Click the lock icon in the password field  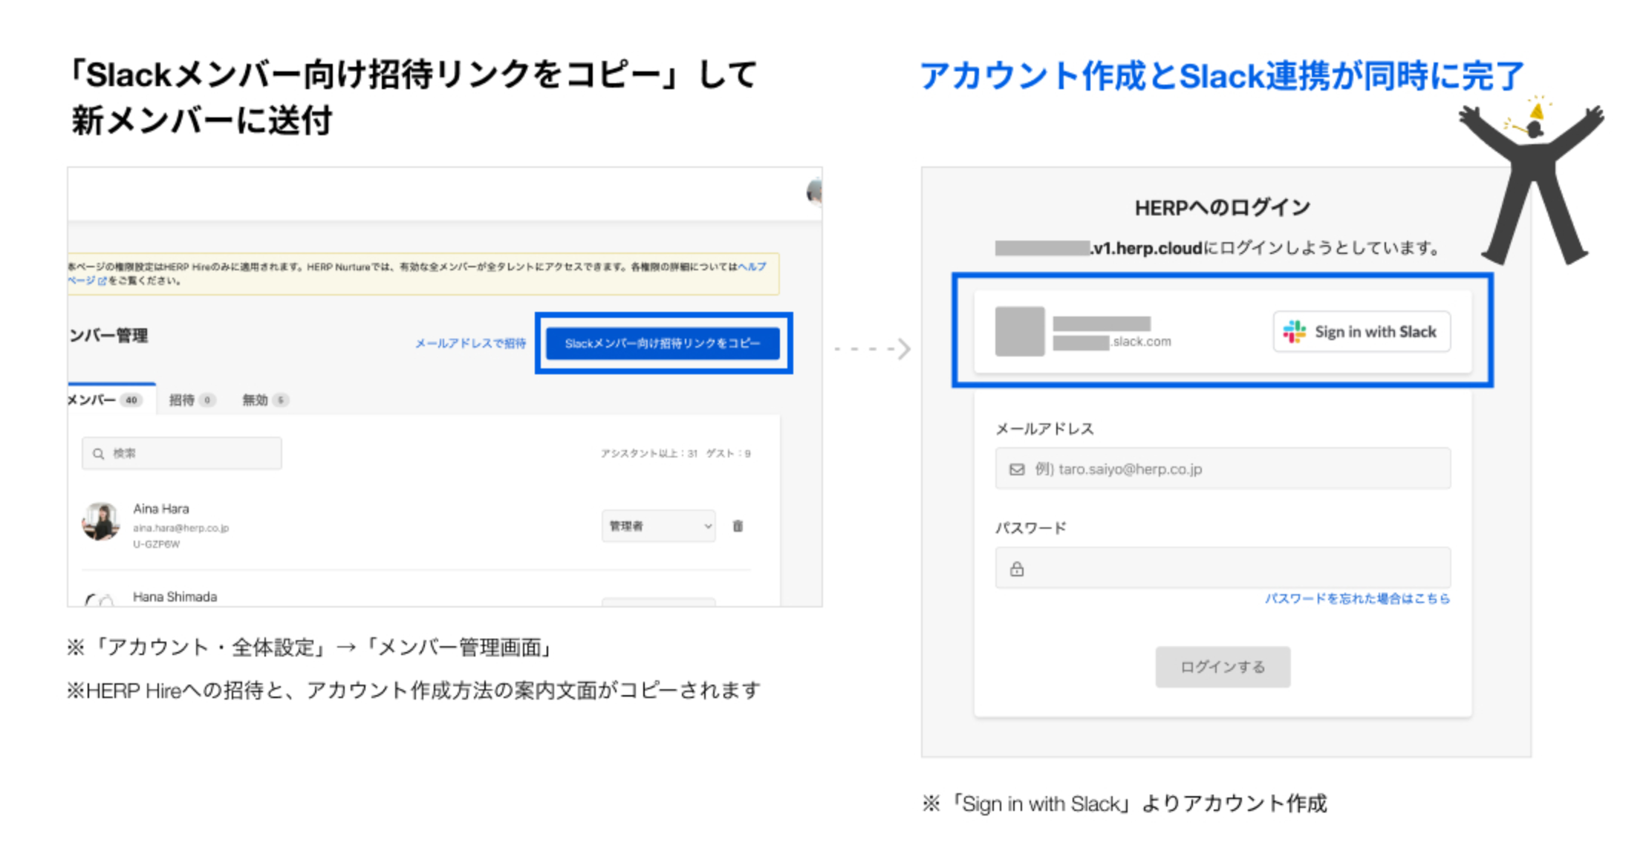click(1017, 570)
